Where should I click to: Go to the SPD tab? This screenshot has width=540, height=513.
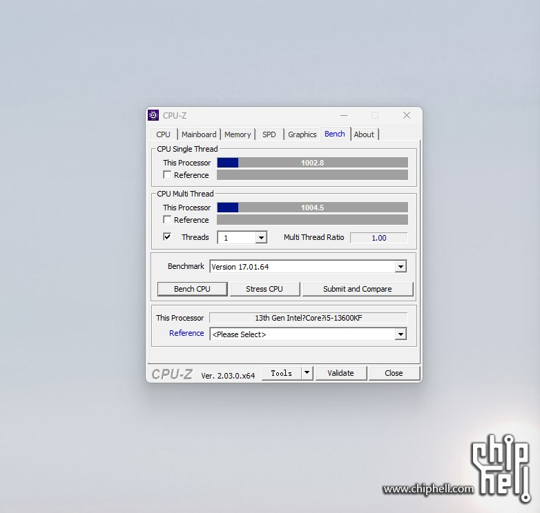(x=269, y=134)
